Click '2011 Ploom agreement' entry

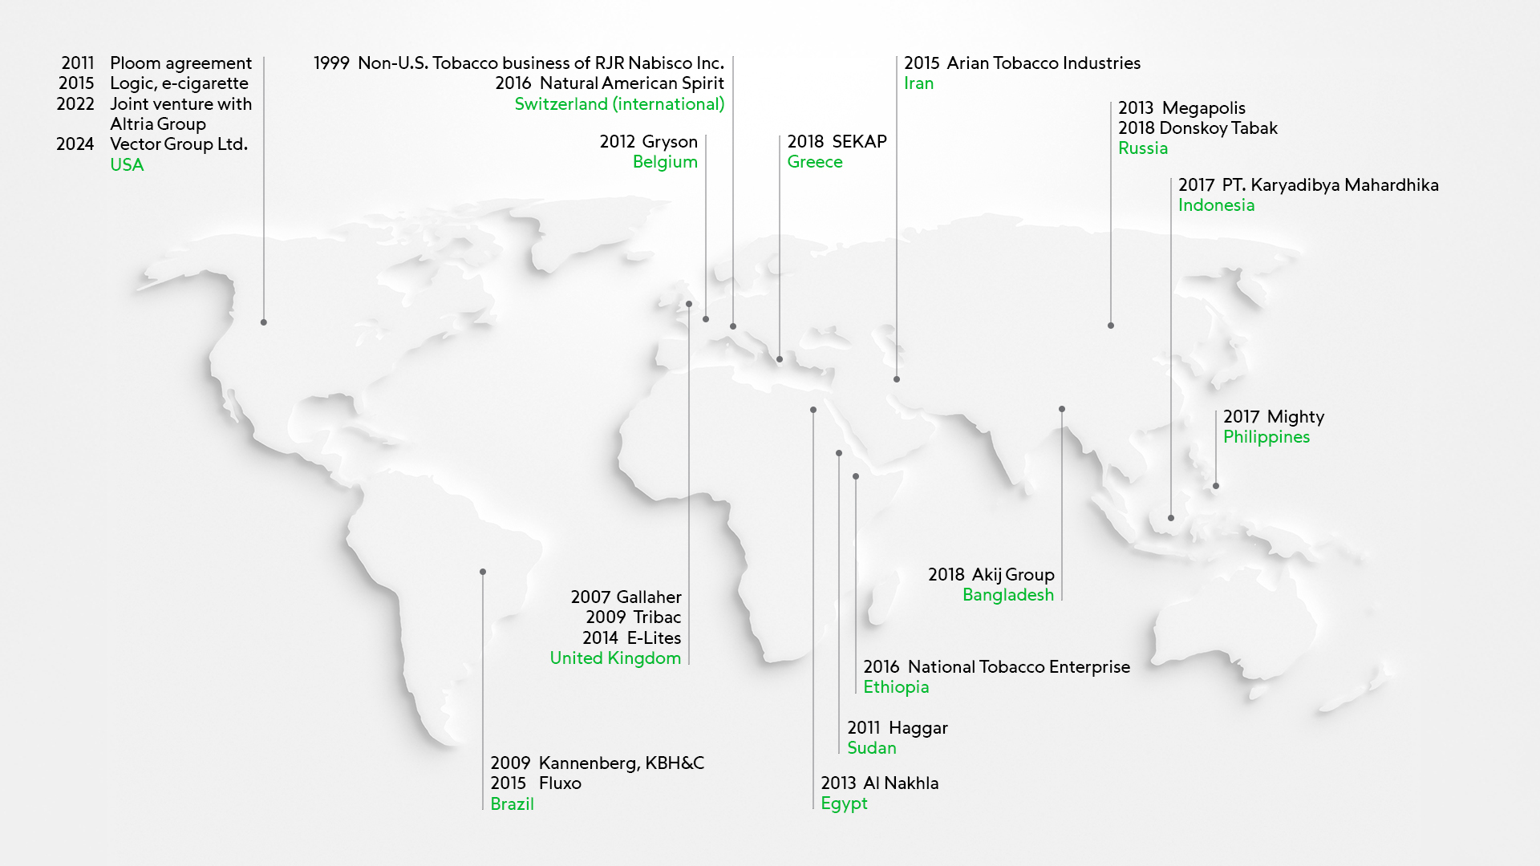tap(156, 63)
